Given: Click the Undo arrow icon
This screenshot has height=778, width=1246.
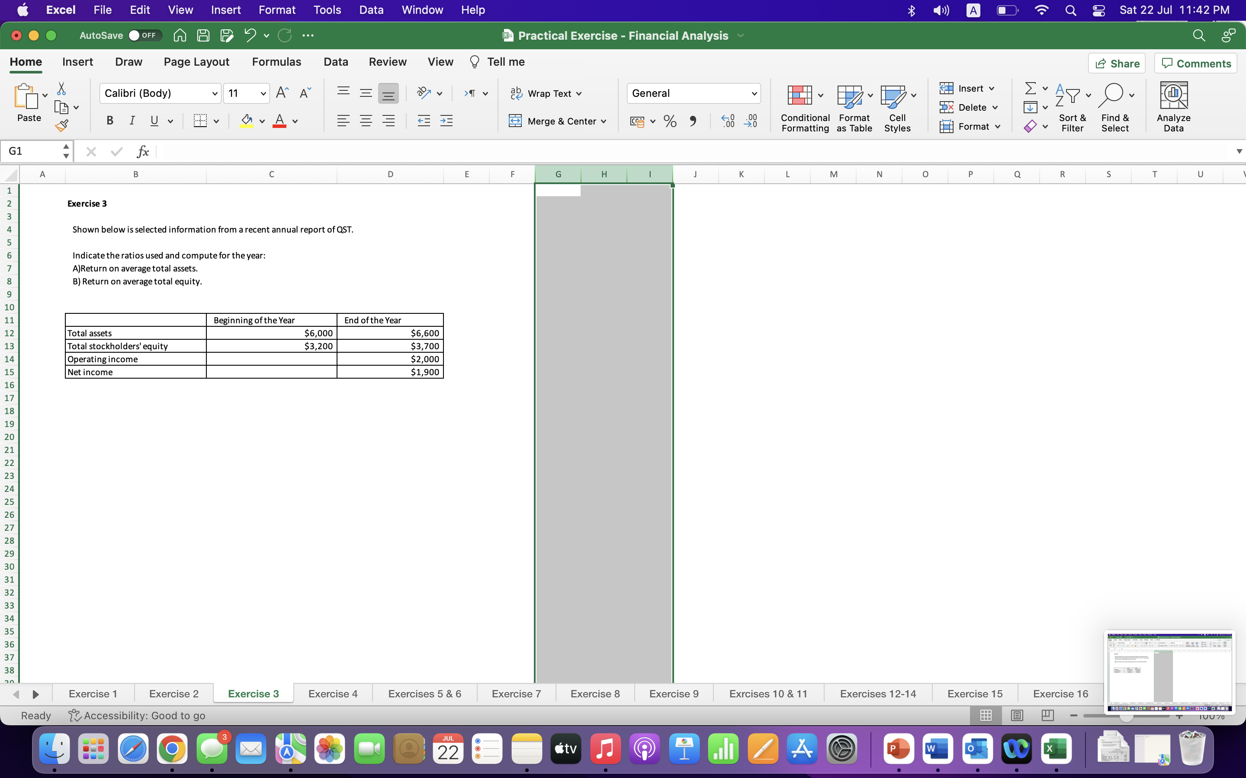Looking at the screenshot, I should click(250, 35).
